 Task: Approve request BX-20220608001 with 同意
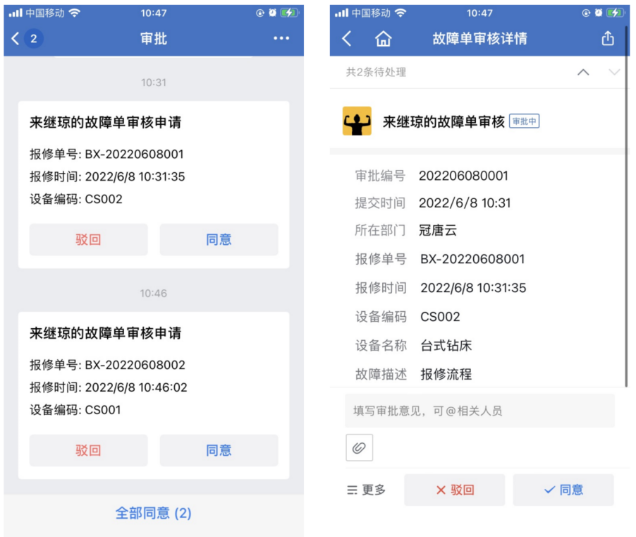tap(219, 239)
